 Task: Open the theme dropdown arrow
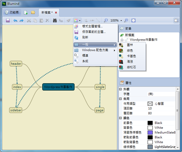80,21
